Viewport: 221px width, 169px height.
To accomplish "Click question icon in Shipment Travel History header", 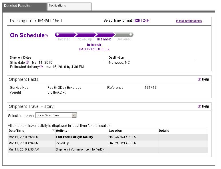I will click(199, 106).
